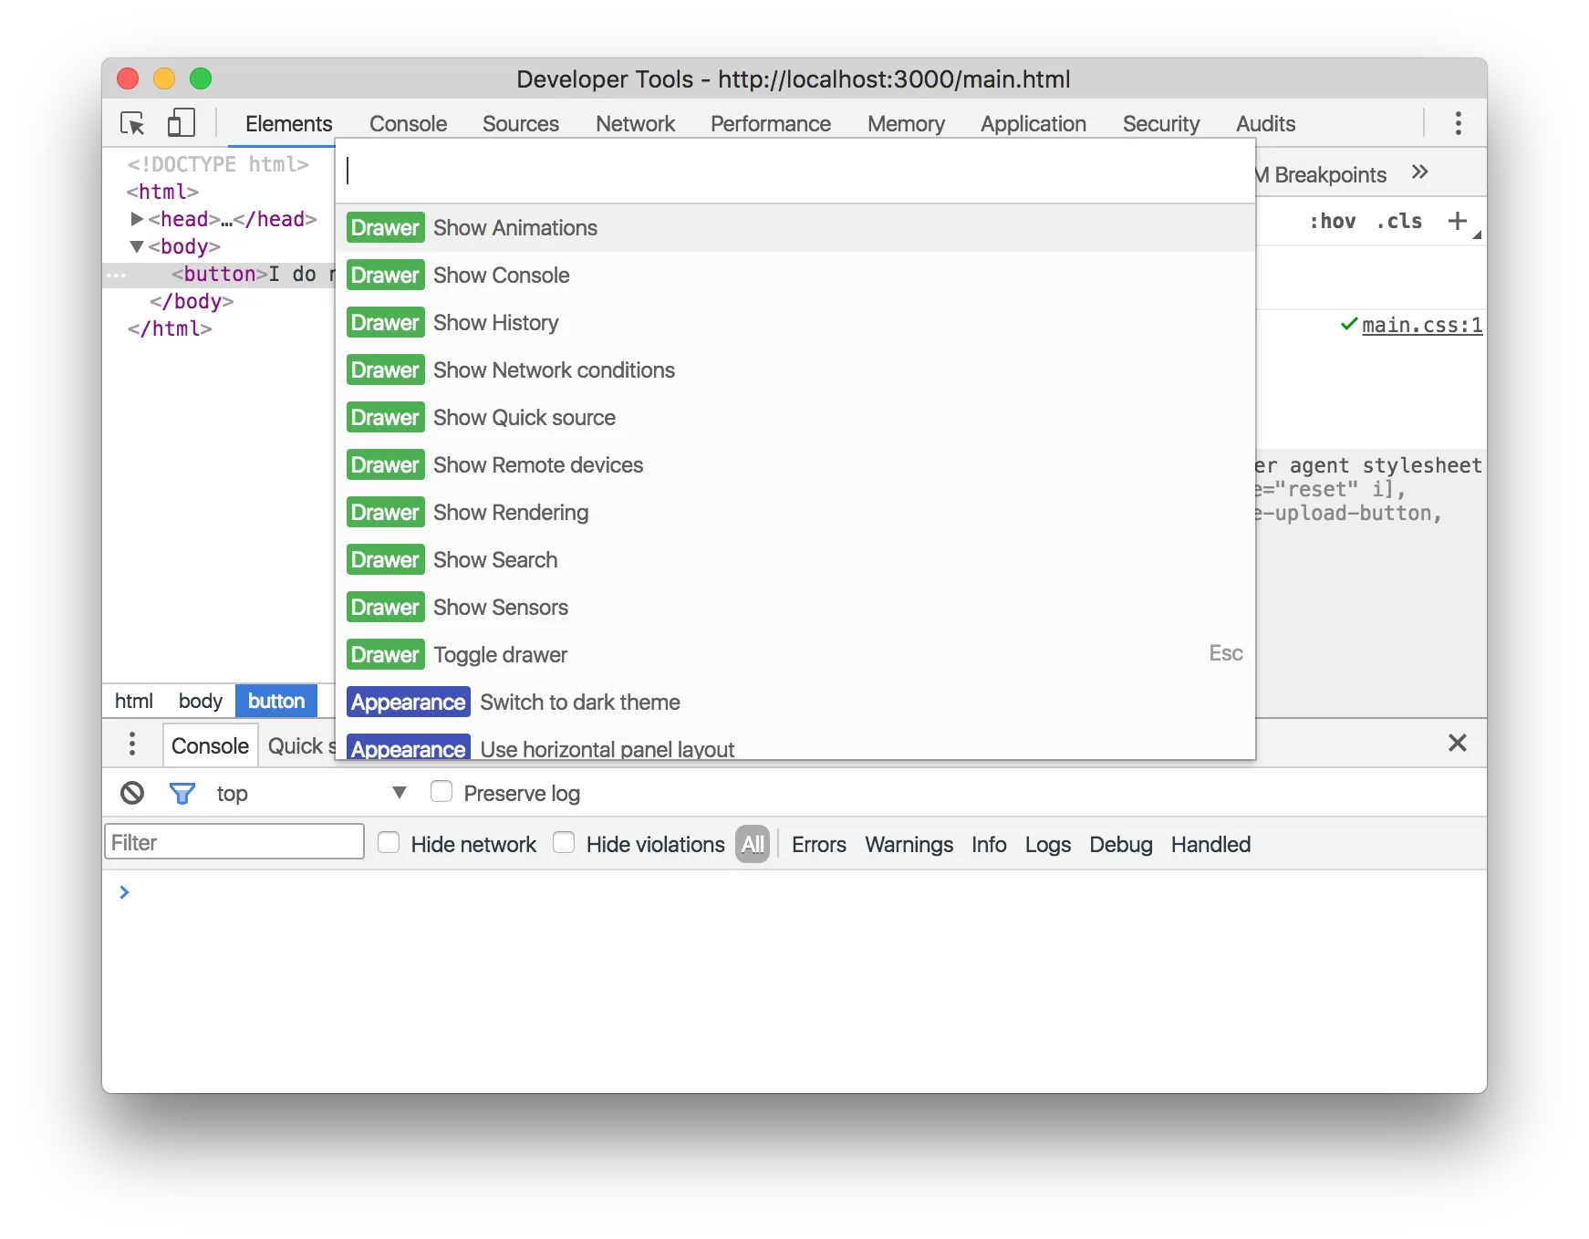Run the Show Network conditions command

[x=795, y=370]
